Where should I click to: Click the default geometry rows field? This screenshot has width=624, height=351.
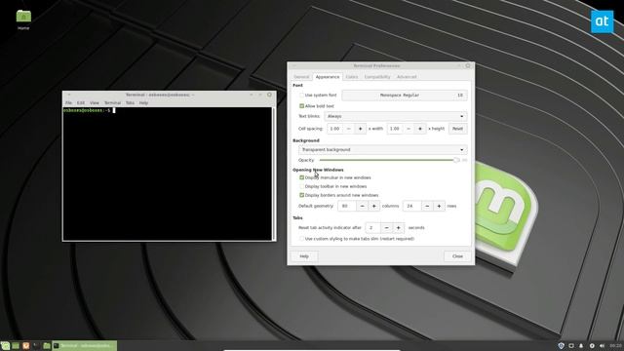point(412,206)
